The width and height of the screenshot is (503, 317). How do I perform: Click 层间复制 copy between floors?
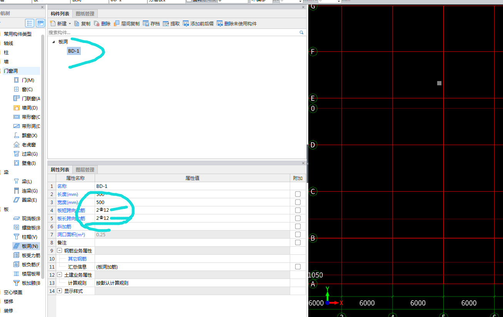point(127,23)
